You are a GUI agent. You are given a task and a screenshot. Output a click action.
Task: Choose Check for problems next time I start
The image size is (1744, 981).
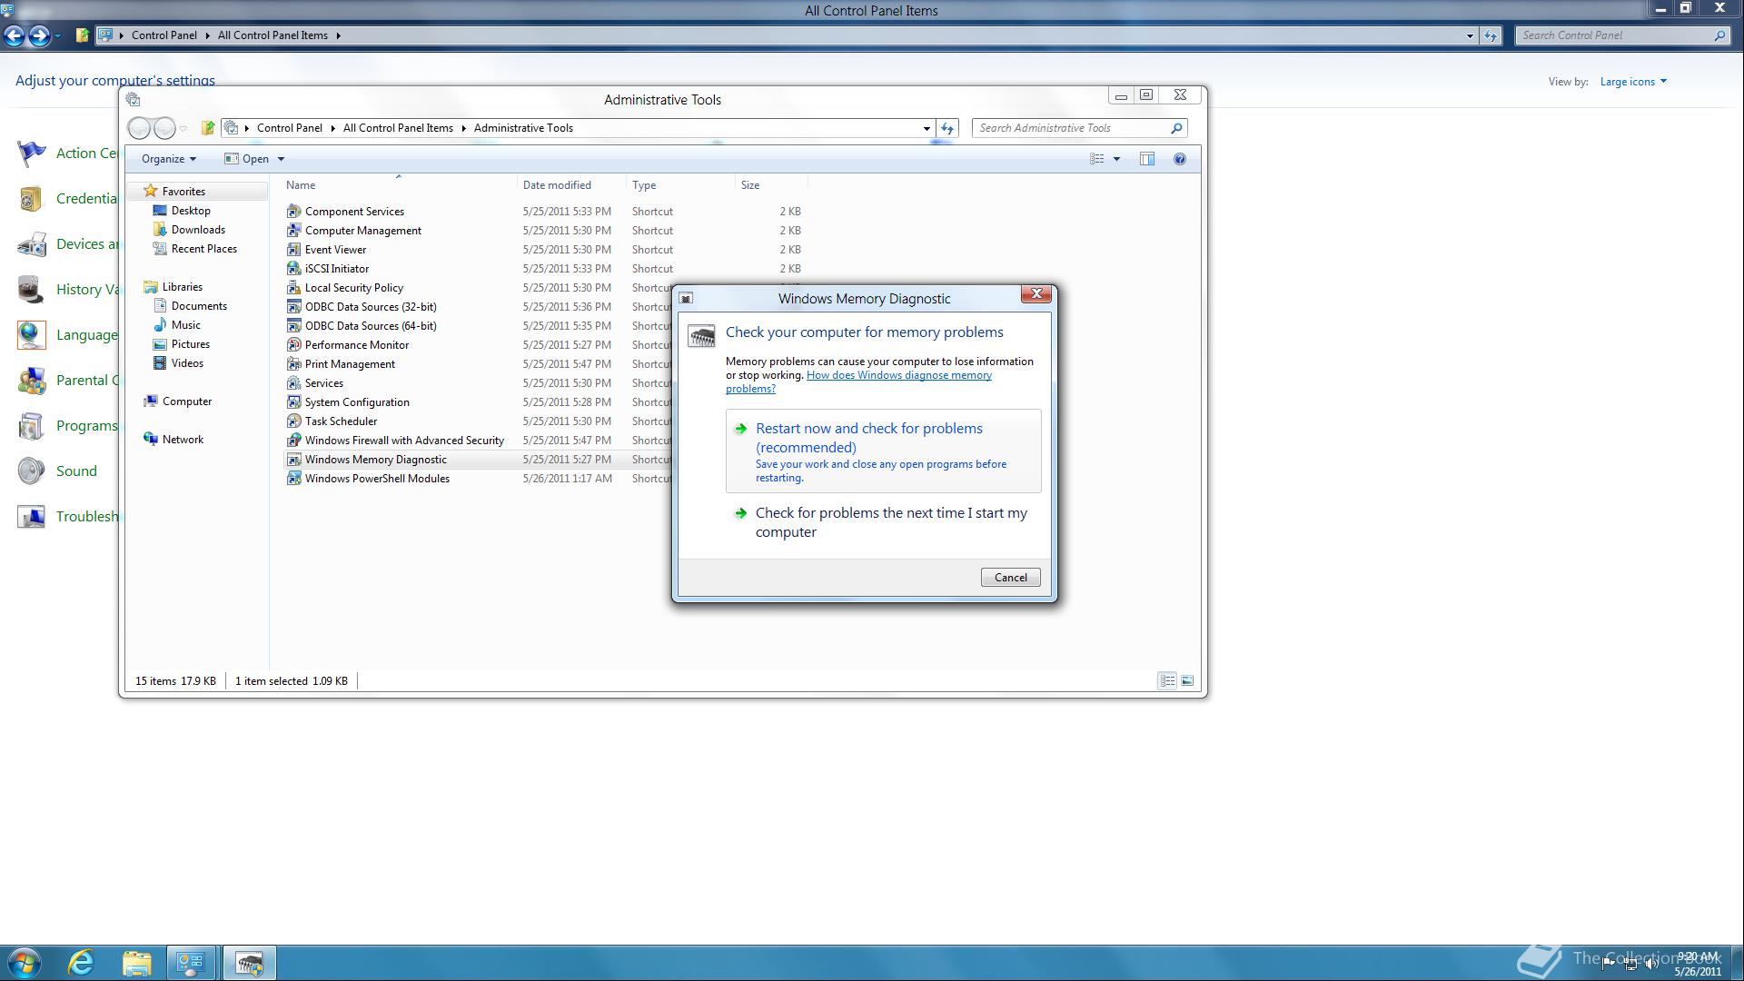(884, 522)
